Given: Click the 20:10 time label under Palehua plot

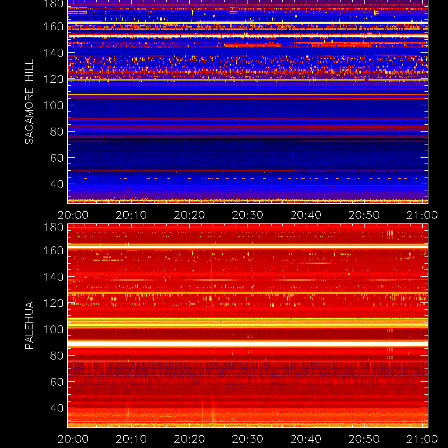Looking at the screenshot, I should click(x=131, y=439).
